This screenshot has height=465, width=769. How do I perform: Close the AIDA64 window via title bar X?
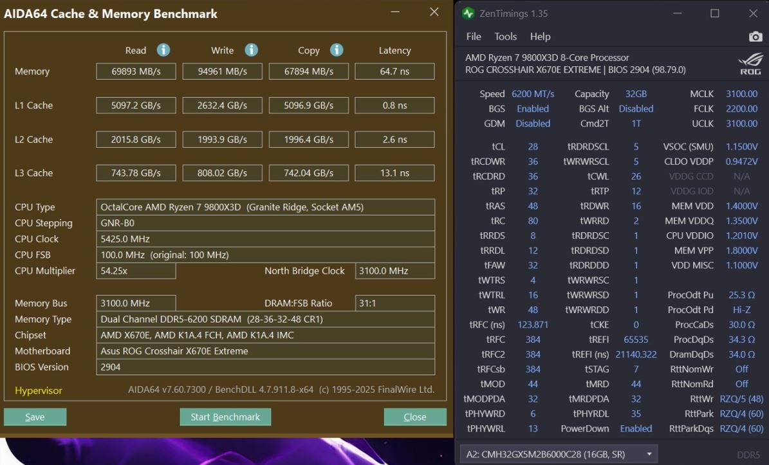434,12
